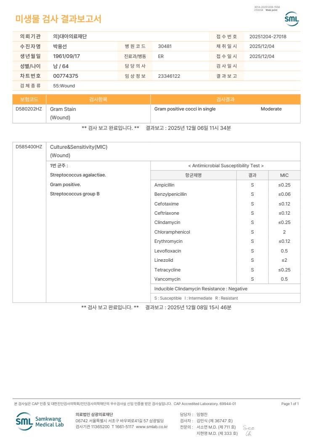
Task: Click the doctor signature in the footer
Action: click(249, 430)
